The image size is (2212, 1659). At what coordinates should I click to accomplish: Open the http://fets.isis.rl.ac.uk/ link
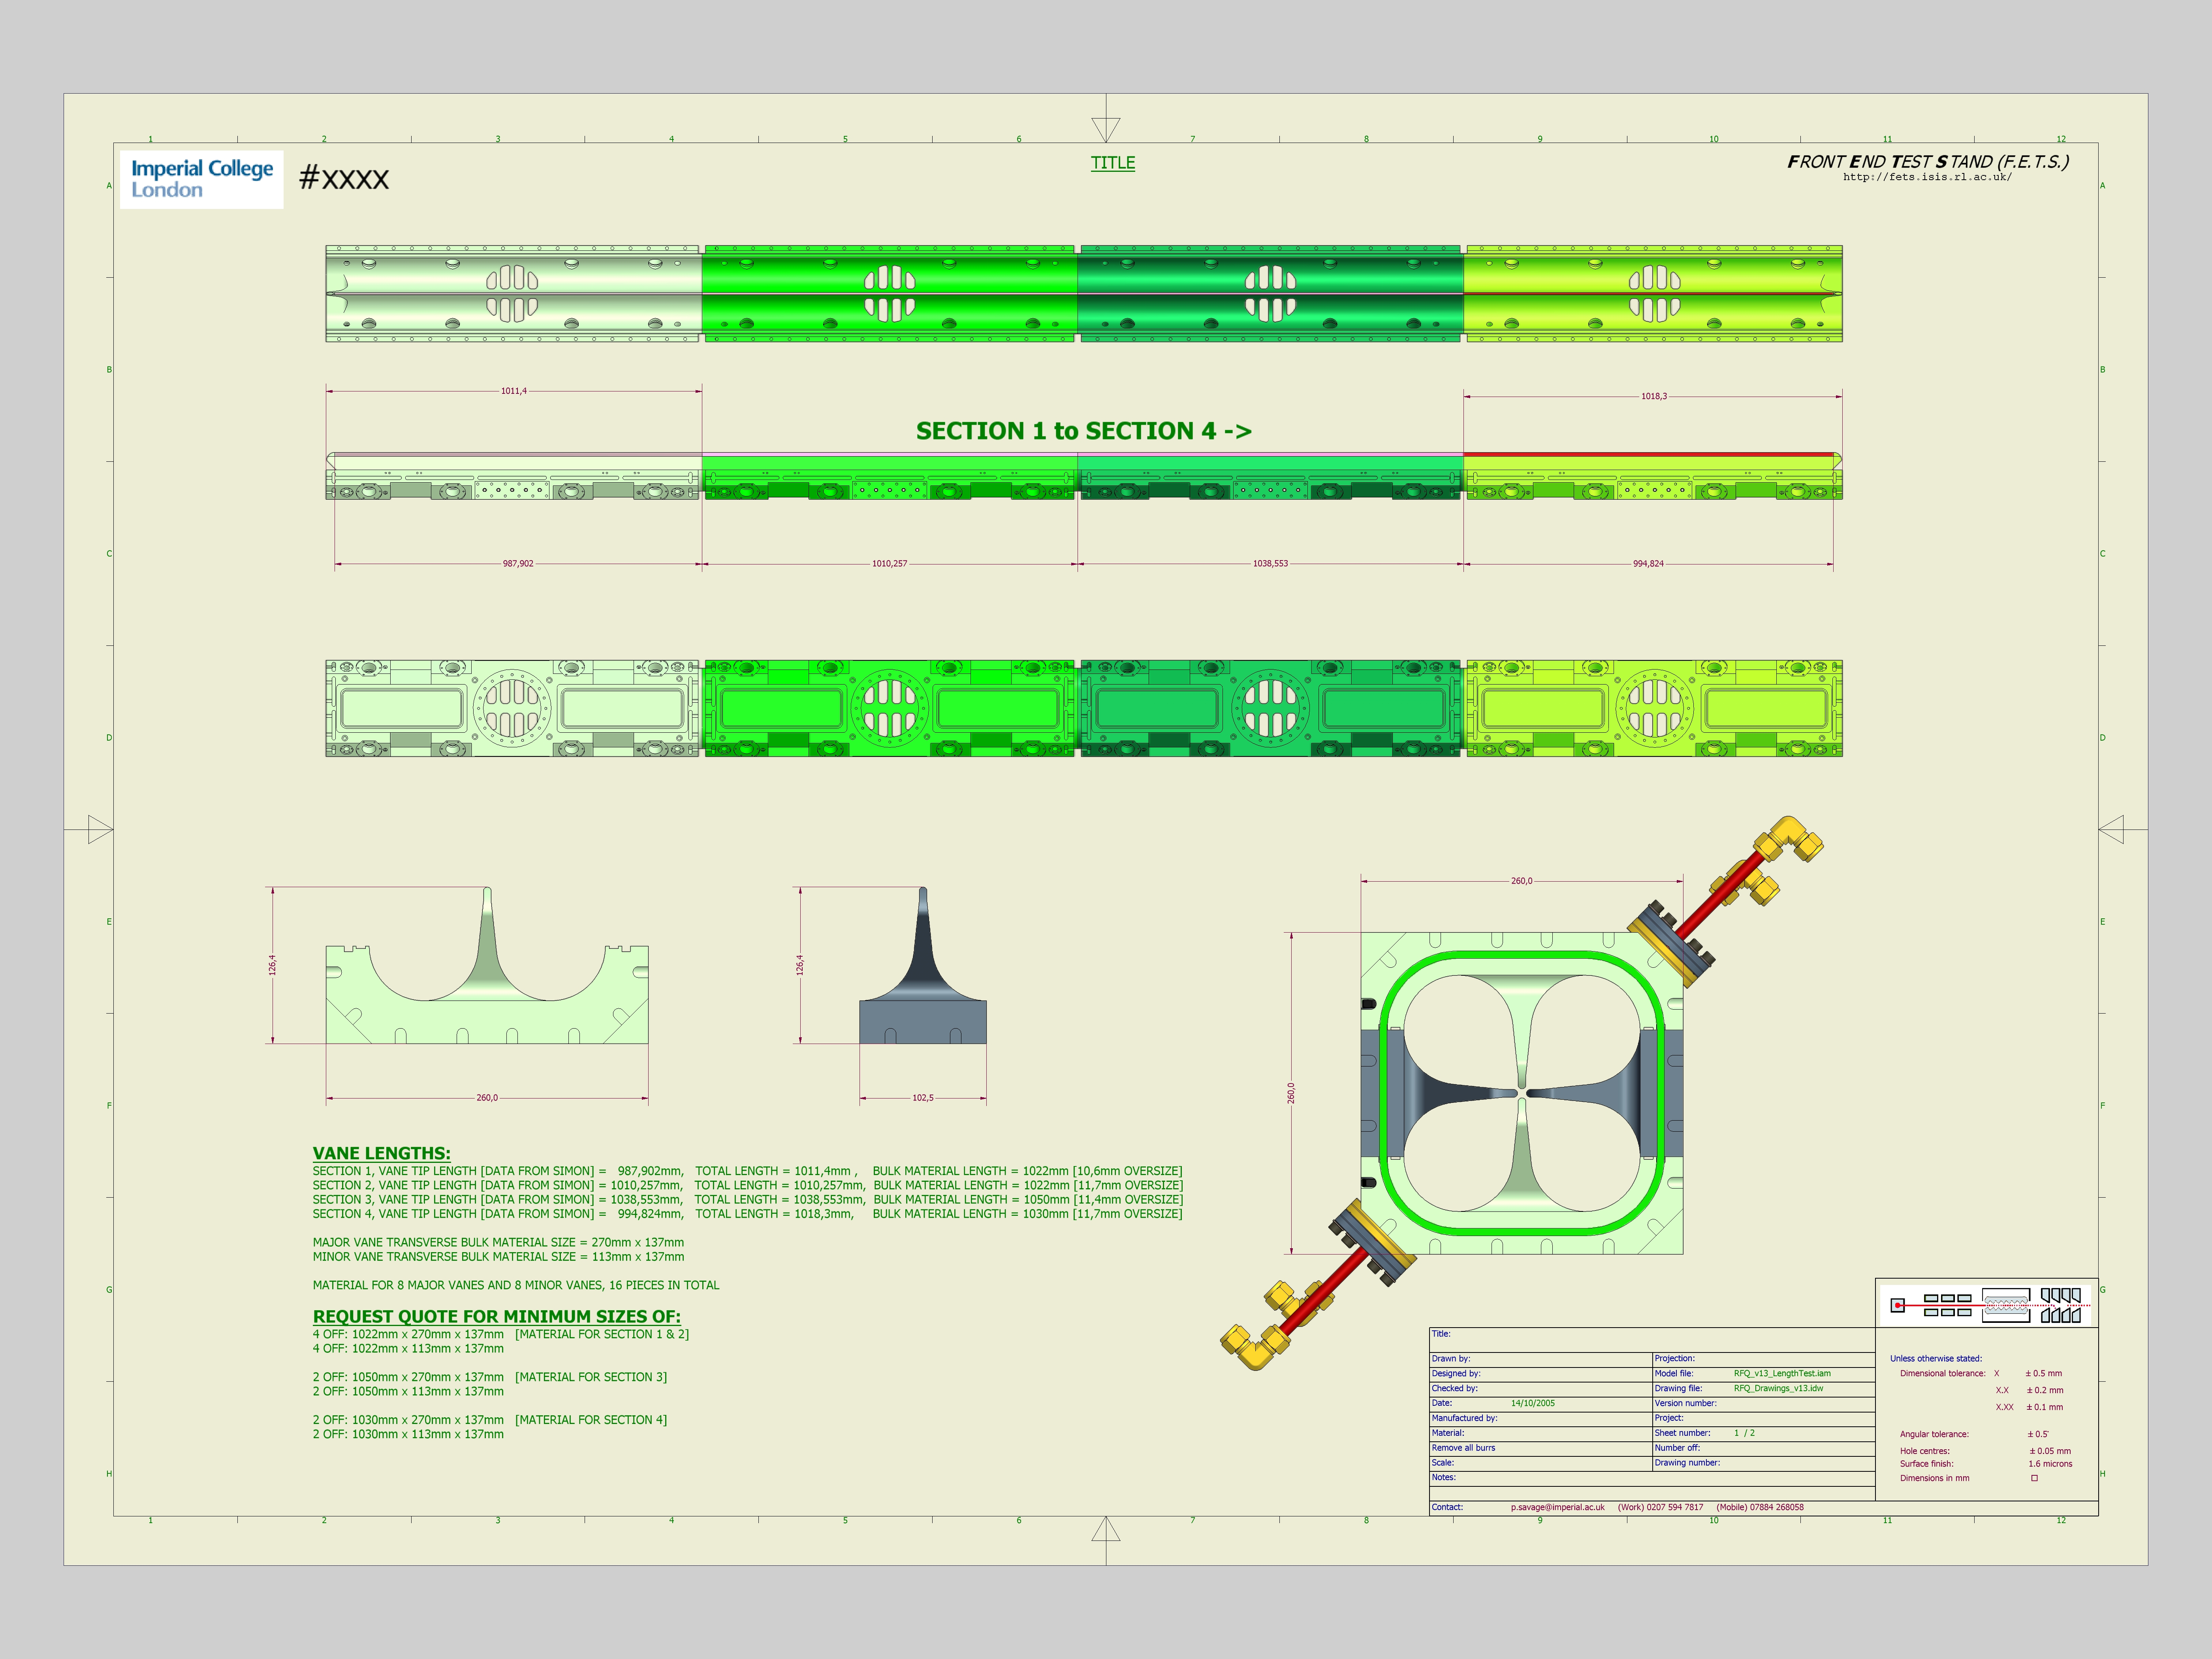click(1927, 177)
